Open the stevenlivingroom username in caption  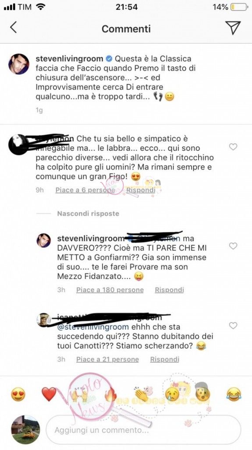(x=69, y=59)
